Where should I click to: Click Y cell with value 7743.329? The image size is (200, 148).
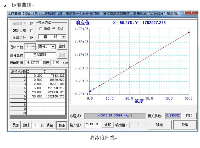click(x=54, y=76)
